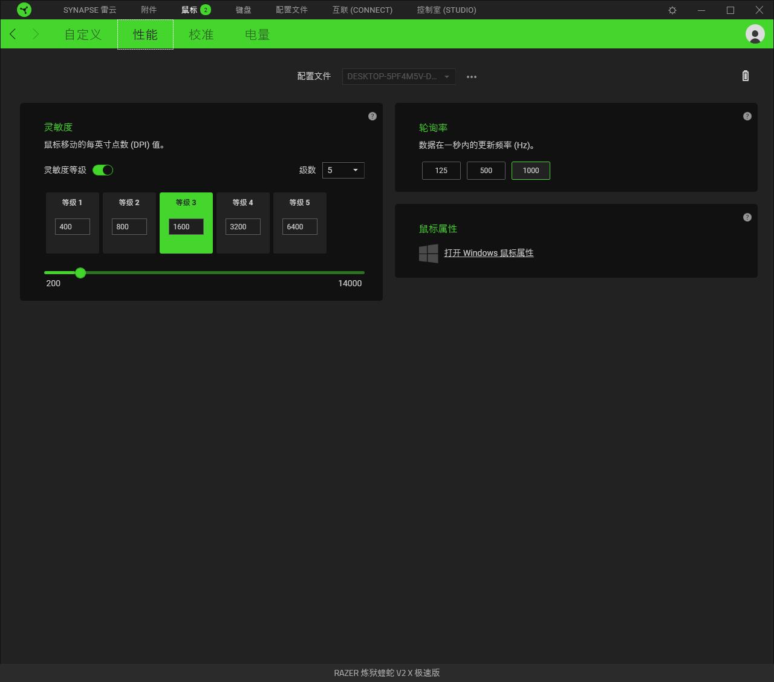
Task: Open the settings gear icon
Action: click(x=672, y=10)
